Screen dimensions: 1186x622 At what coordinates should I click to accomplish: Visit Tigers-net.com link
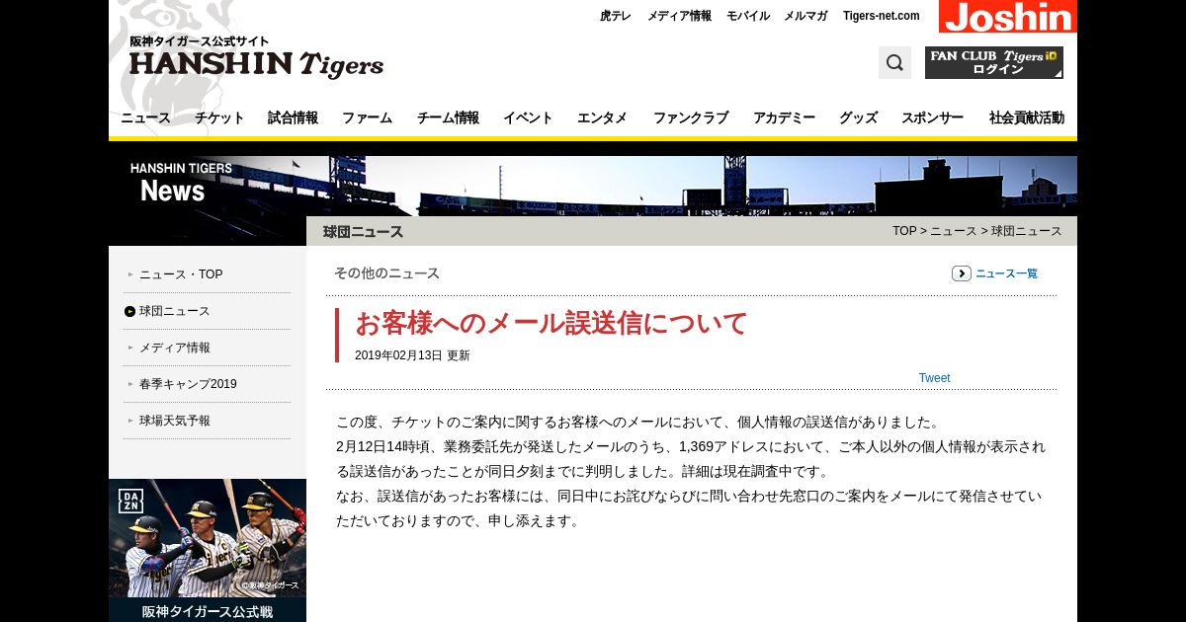882,16
